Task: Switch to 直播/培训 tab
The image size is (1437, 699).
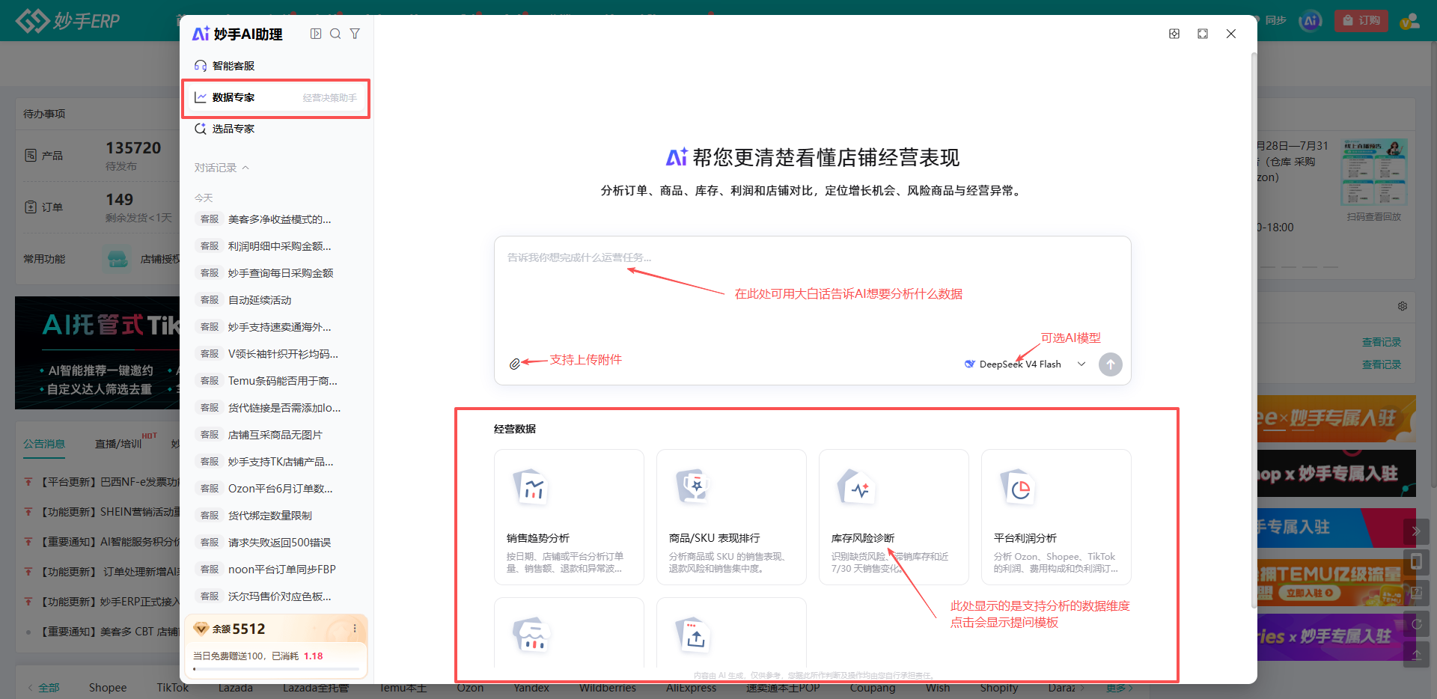Action: click(x=118, y=444)
